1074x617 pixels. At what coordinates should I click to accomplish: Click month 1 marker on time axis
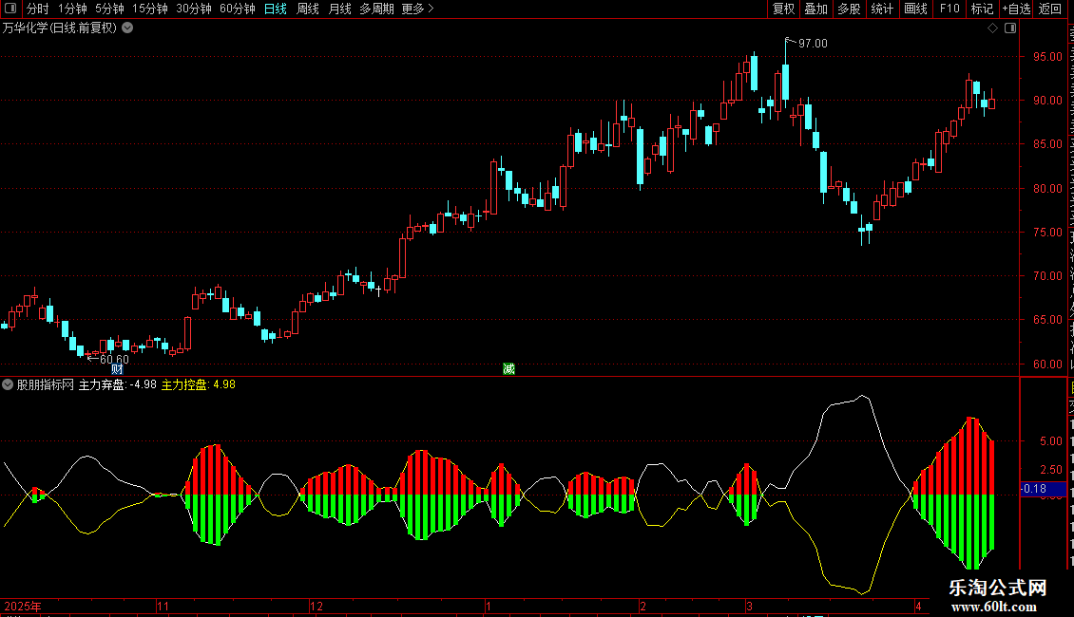[x=489, y=606]
